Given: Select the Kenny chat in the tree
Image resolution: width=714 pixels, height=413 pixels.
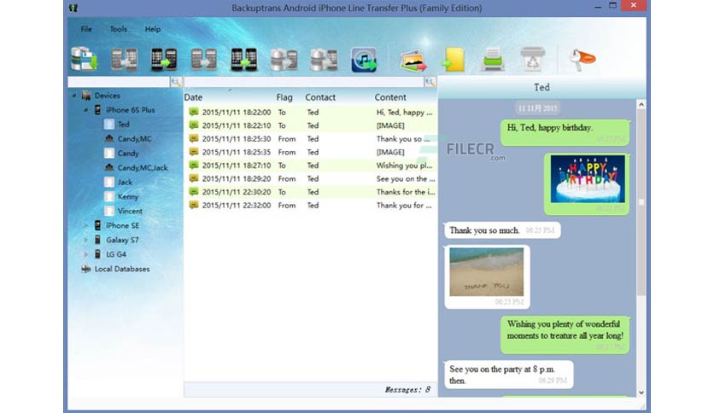Looking at the screenshot, I should 127,196.
